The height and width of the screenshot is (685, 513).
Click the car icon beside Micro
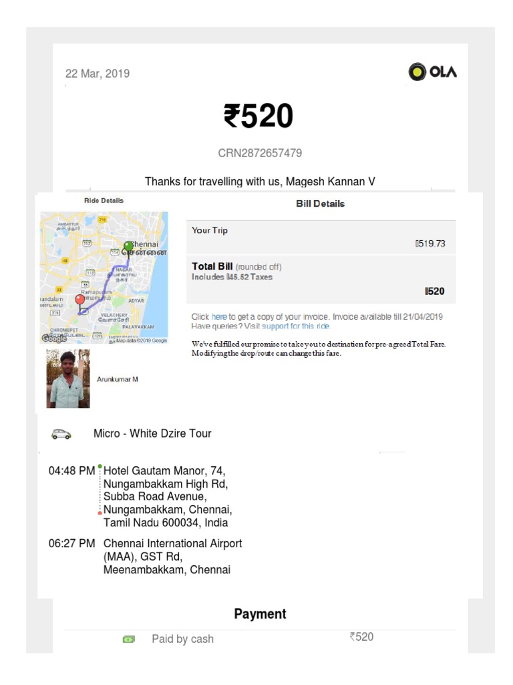coord(61,434)
